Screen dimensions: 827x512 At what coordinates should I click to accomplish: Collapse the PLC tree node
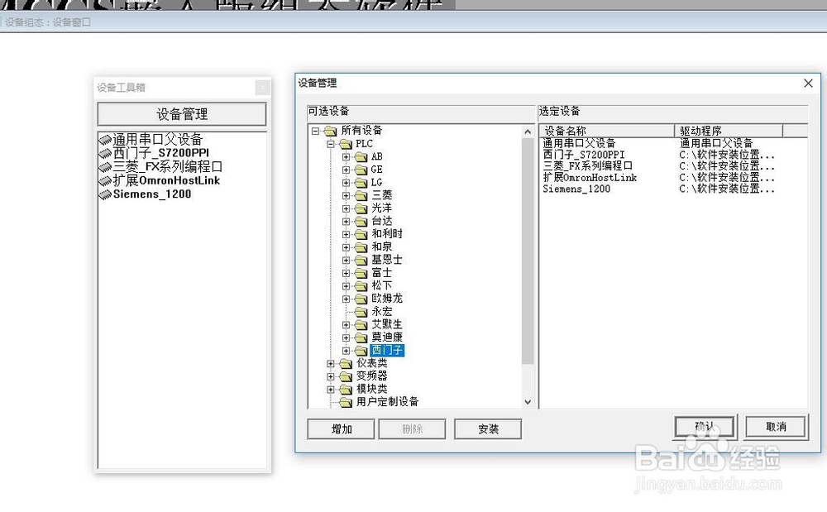coord(331,144)
